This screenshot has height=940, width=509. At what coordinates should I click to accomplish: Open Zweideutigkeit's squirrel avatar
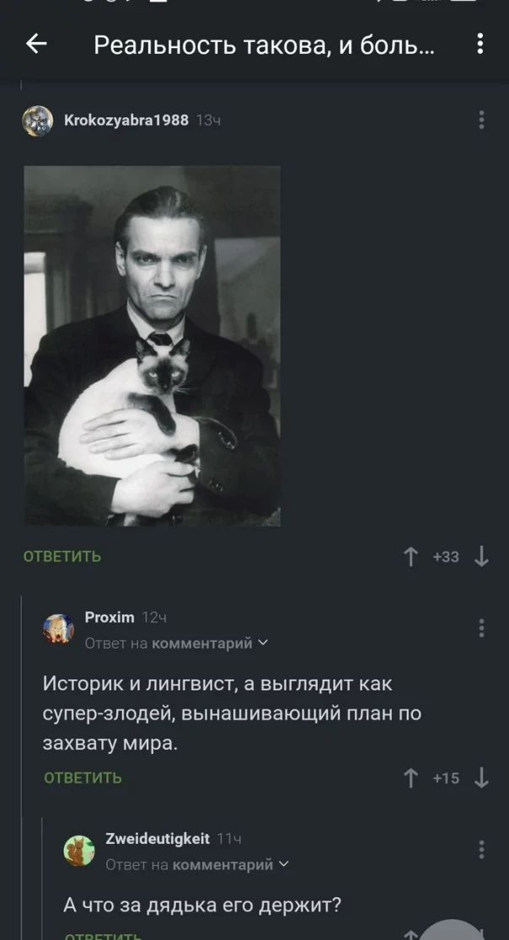pos(79,850)
